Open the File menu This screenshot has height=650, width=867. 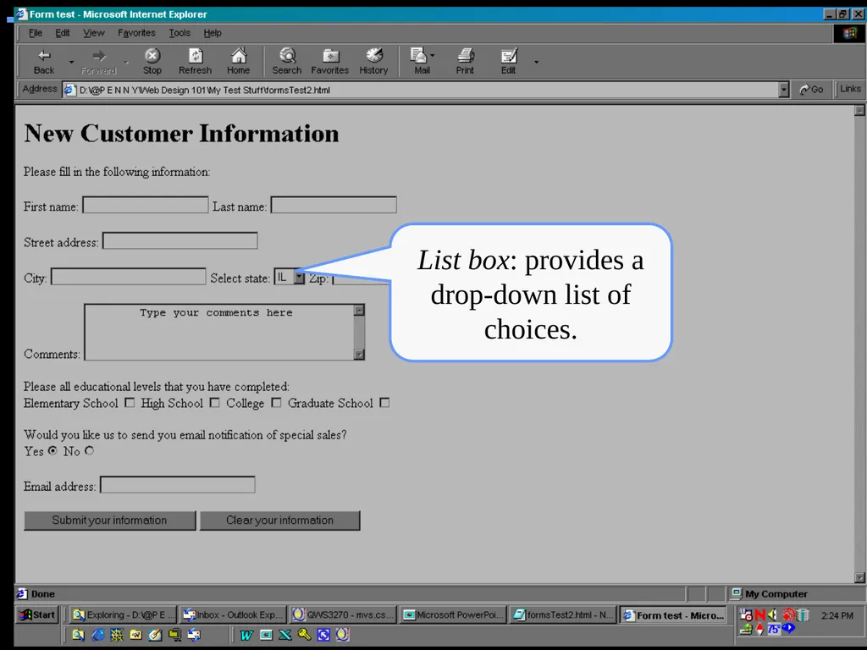[x=36, y=33]
